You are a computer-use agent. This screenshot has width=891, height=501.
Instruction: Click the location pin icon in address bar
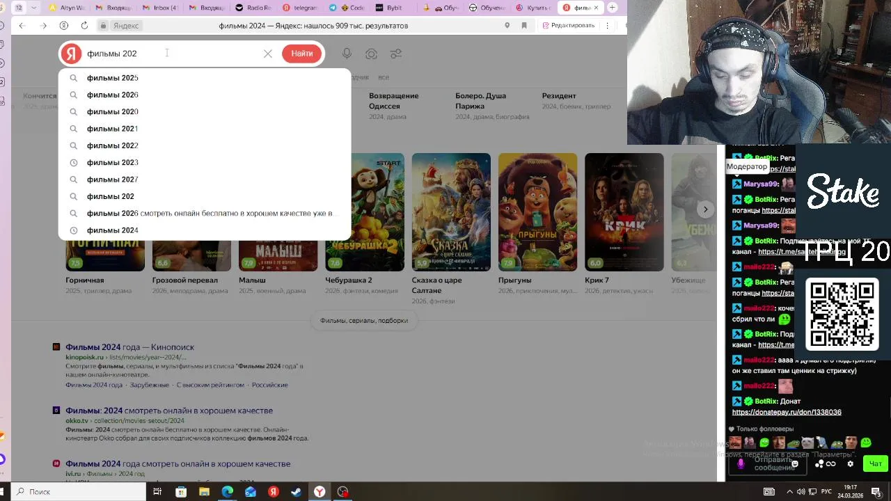[x=507, y=26]
